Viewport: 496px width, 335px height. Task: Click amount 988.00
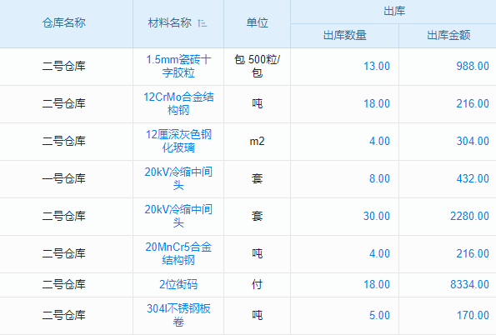tap(473, 66)
